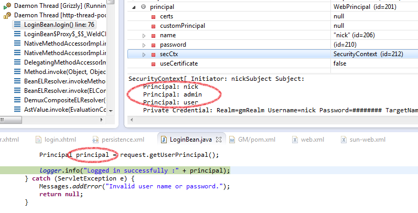Viewport: 418px width, 213px height.
Task: Switch to the web.xml editor tab
Action: point(308,140)
